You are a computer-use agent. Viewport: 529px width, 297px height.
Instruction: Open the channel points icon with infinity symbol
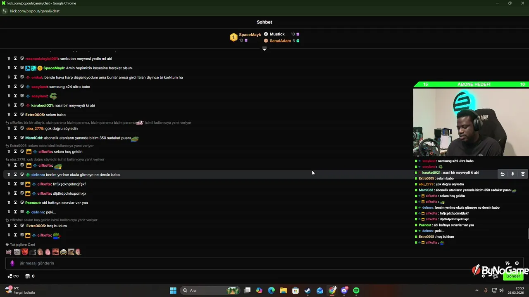coord(13,276)
